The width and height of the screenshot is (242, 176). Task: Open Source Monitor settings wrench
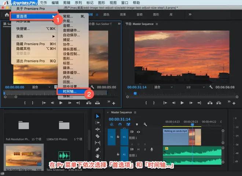(92, 87)
